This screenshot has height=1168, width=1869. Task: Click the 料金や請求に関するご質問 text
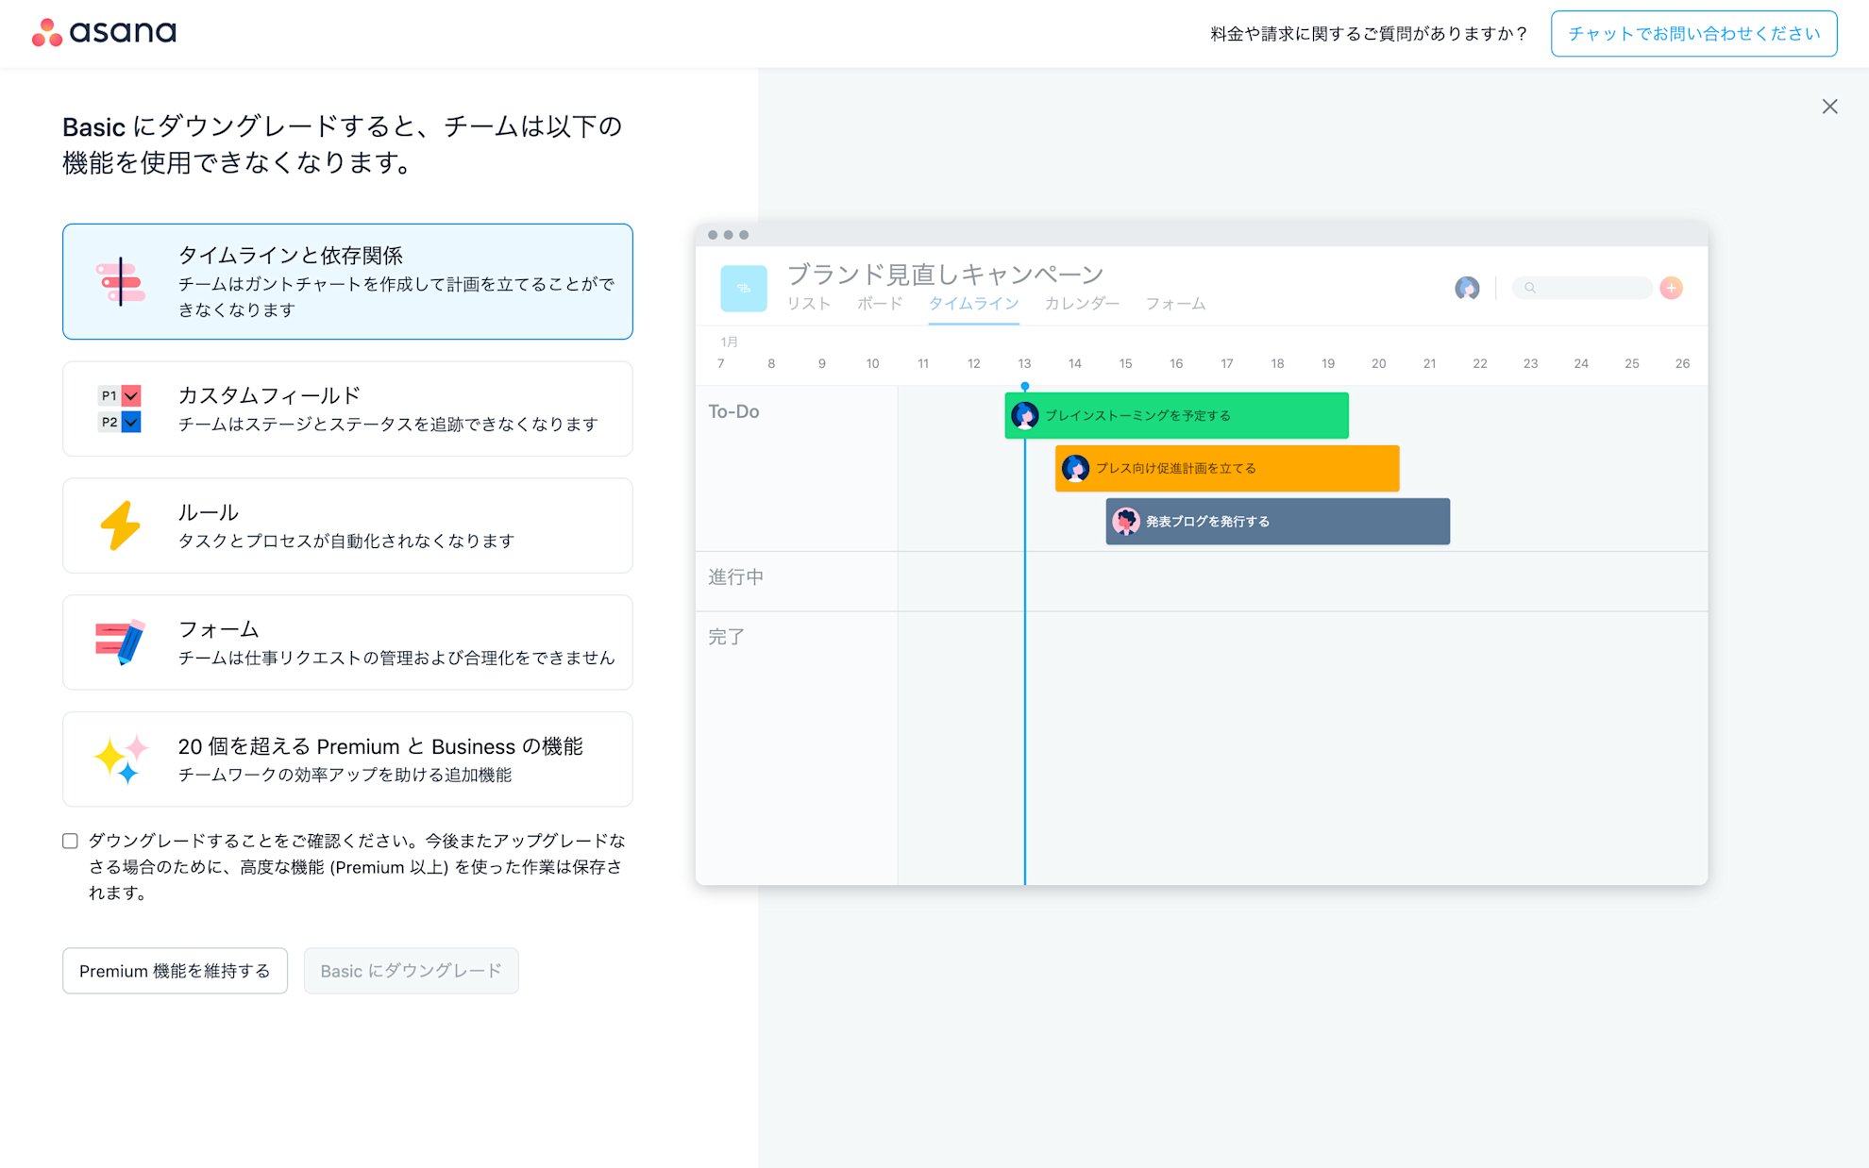[1369, 34]
